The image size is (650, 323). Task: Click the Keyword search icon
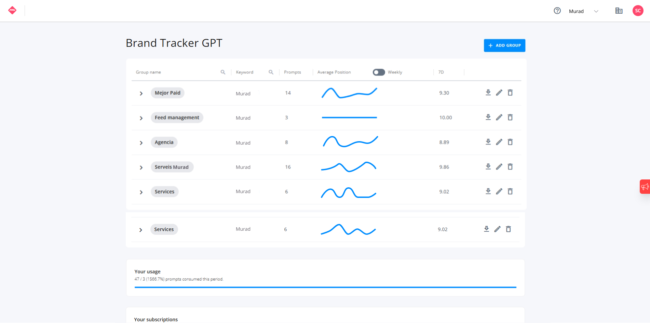click(x=271, y=72)
